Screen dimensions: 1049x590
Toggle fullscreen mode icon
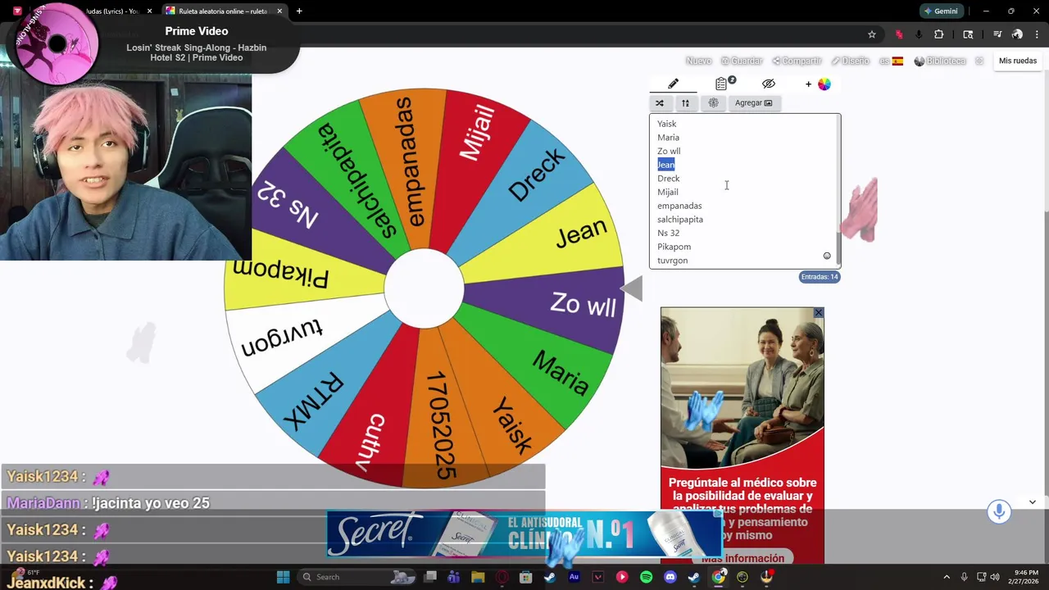tap(979, 61)
